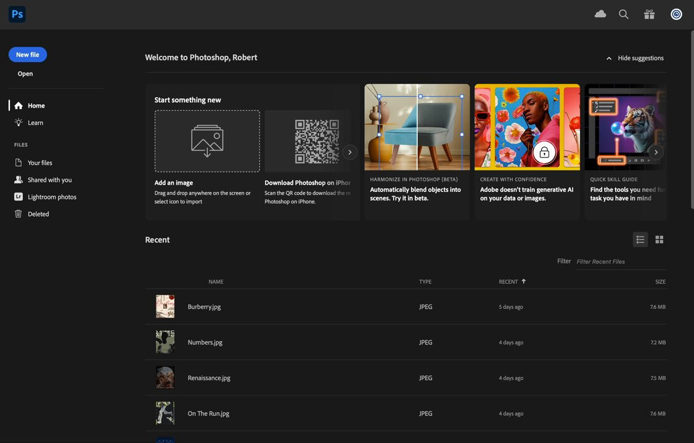694x443 pixels.
Task: Open the search magnifier icon
Action: [624, 14]
